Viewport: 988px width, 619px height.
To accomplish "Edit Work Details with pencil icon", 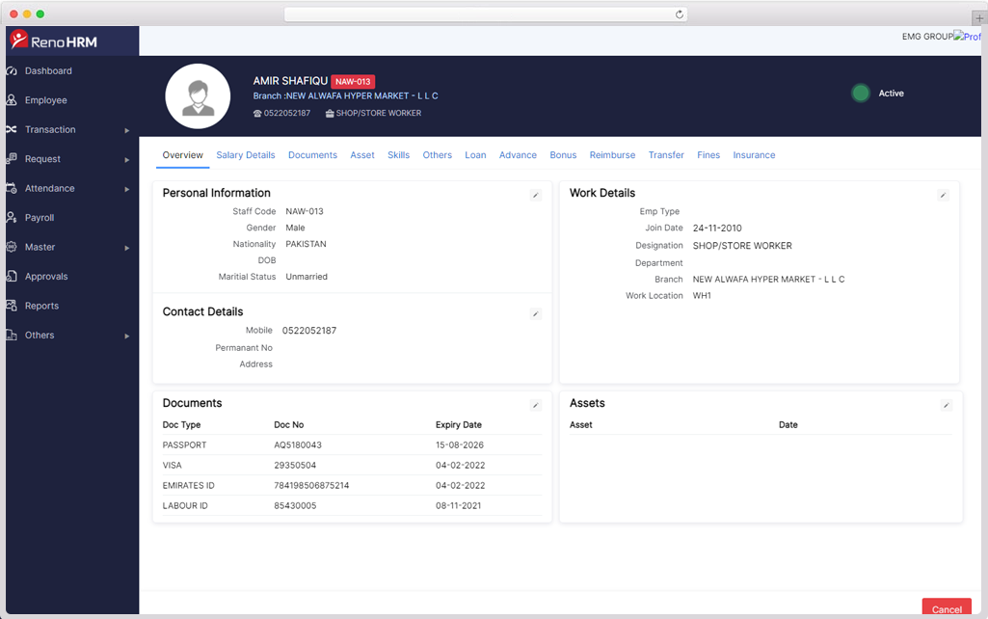I will [x=943, y=195].
